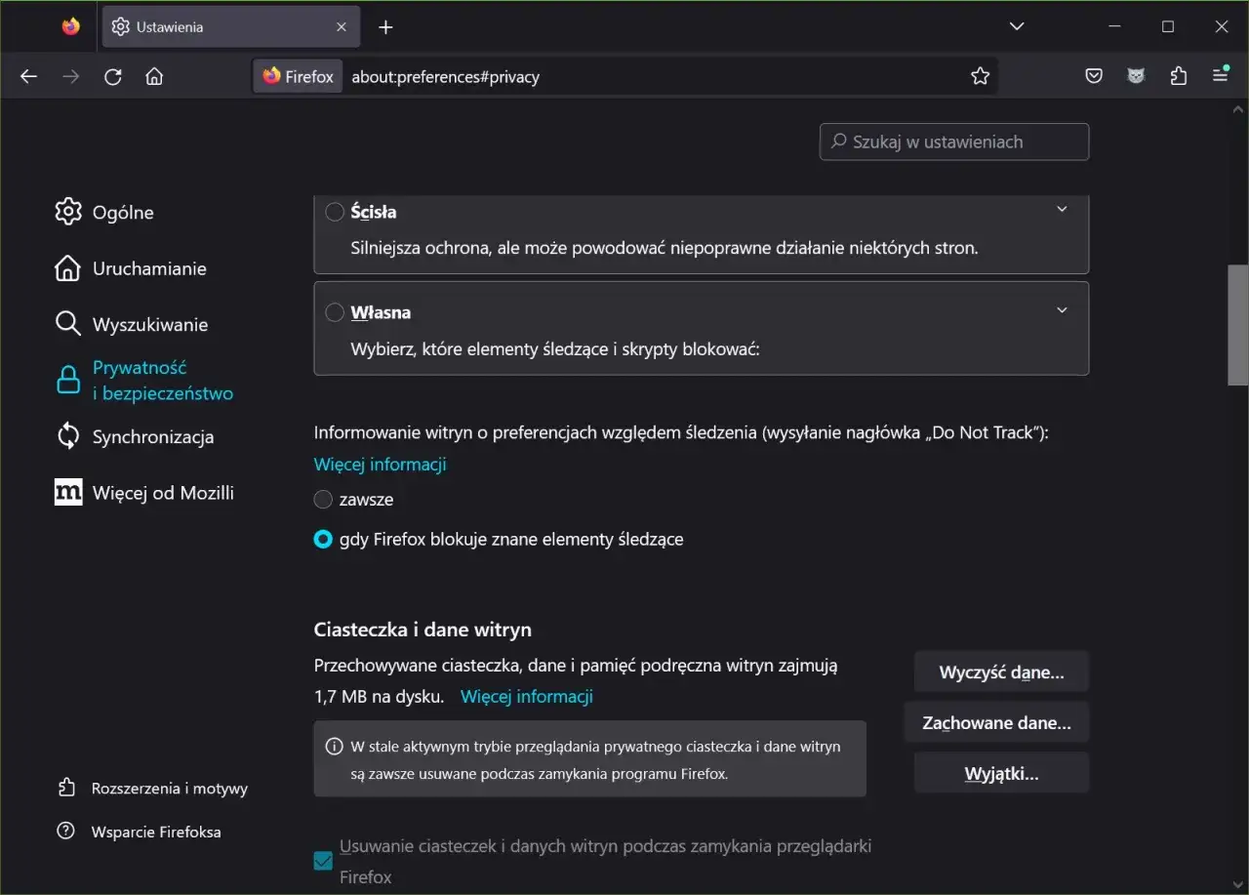Click the scrollbar up arrow
The height and width of the screenshot is (895, 1249).
pyautogui.click(x=1238, y=109)
